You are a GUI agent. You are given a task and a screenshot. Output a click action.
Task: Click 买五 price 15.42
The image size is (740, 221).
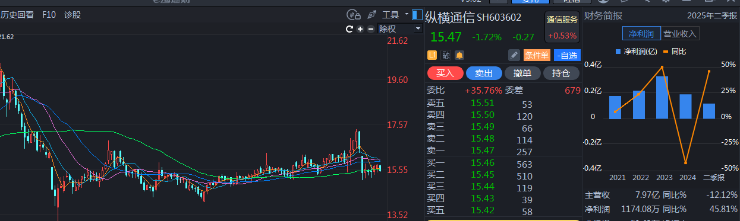pyautogui.click(x=482, y=210)
